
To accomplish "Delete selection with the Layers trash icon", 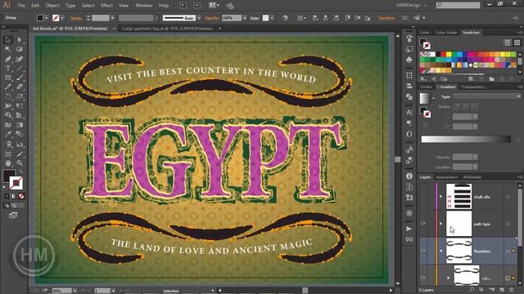I will (511, 290).
